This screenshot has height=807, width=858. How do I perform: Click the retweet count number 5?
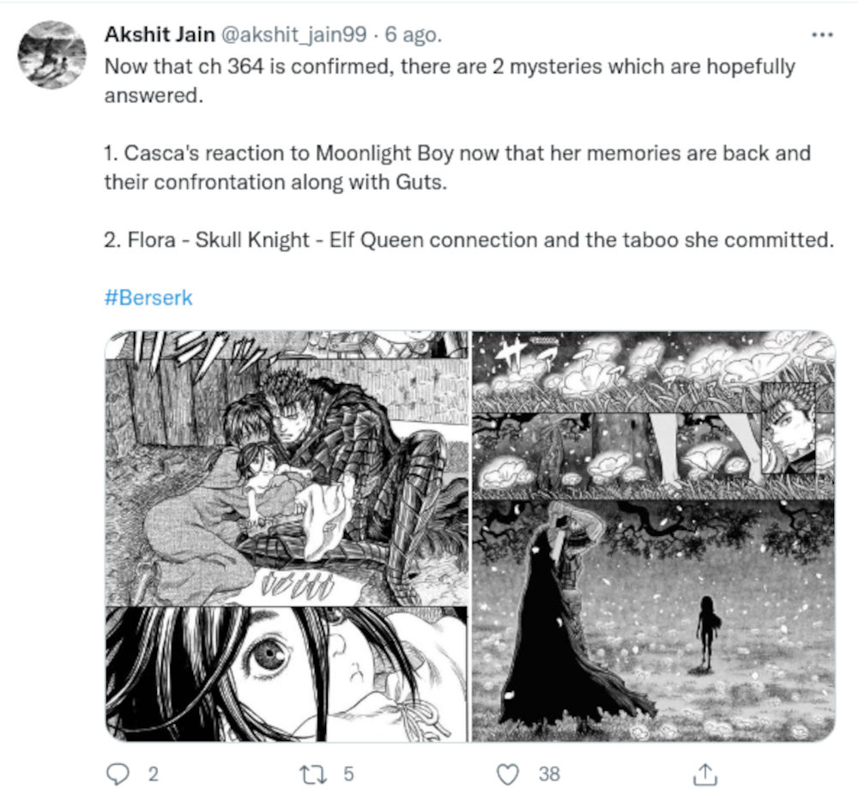[348, 774]
